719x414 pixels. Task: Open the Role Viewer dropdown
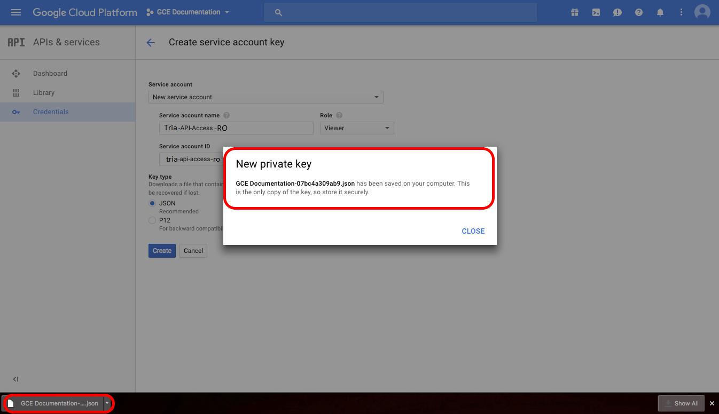point(357,128)
